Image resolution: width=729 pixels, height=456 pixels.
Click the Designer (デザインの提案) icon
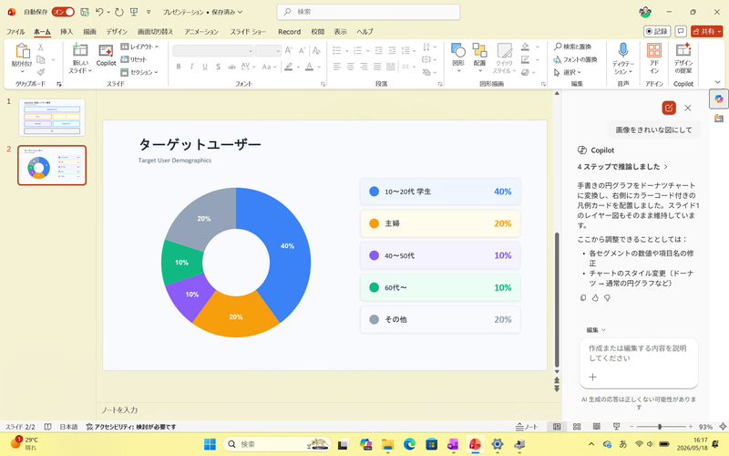[683, 50]
